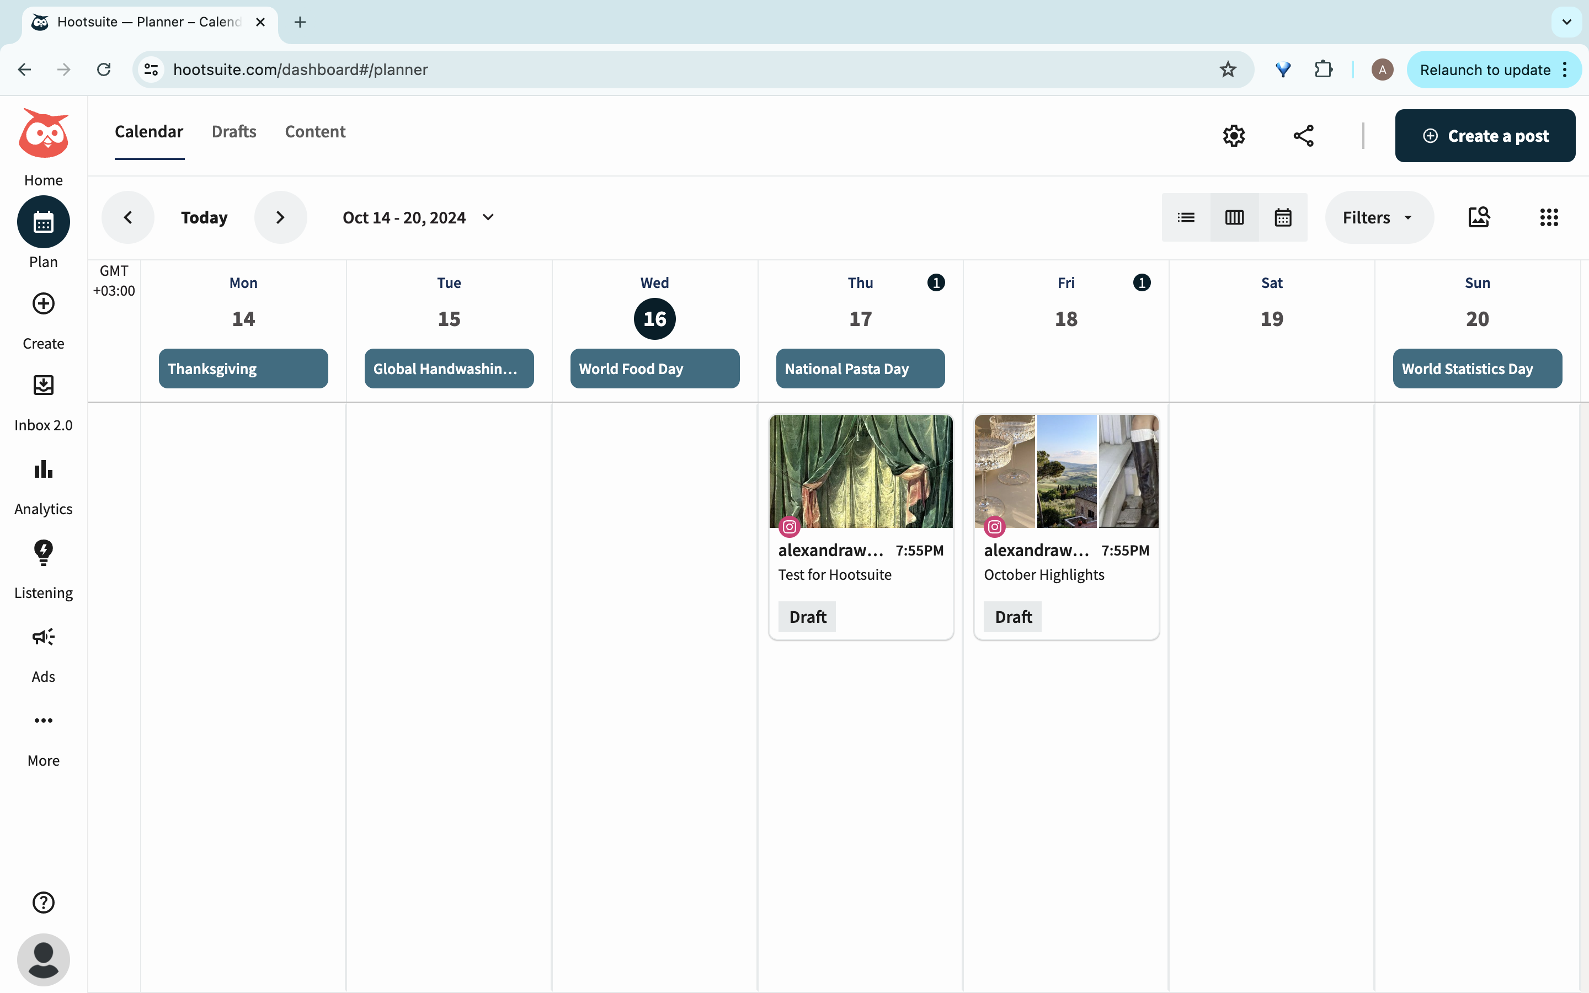
Task: Click the Instagram badge on Test for Hootsuite post
Action: 789,527
